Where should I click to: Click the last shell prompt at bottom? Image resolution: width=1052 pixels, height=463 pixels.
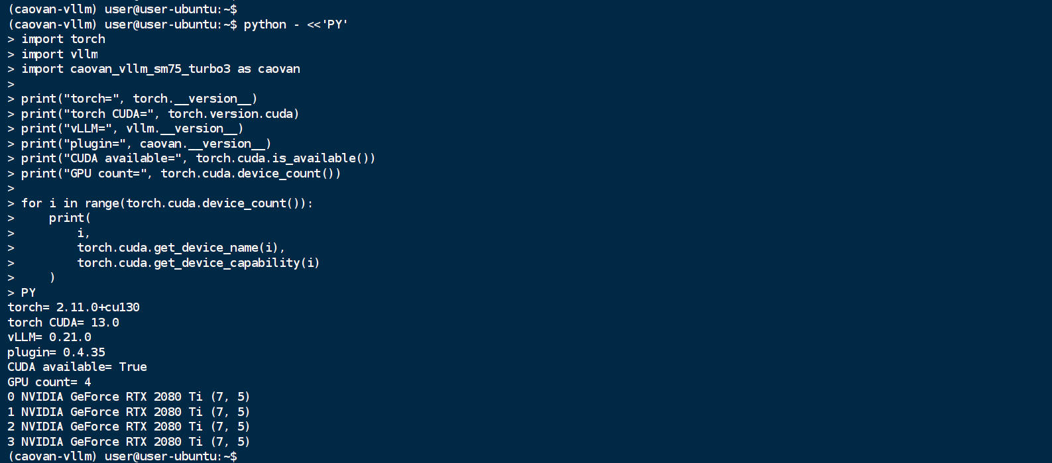click(x=122, y=456)
